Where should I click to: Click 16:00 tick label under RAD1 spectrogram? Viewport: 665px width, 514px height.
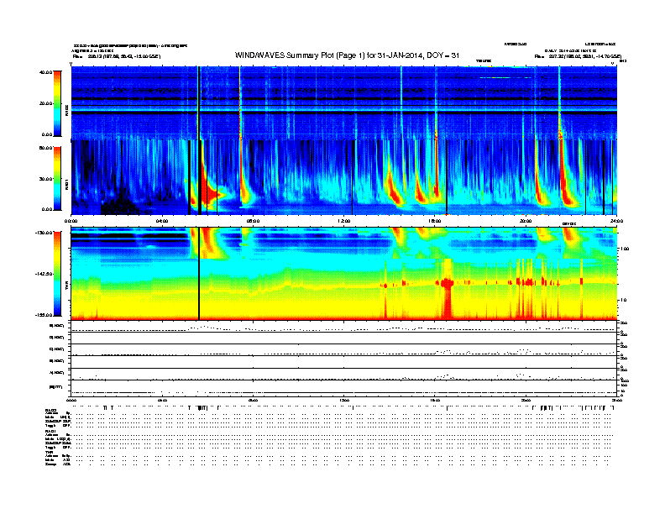click(x=435, y=221)
